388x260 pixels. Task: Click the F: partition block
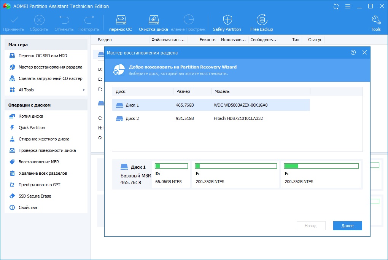pyautogui.click(x=321, y=174)
